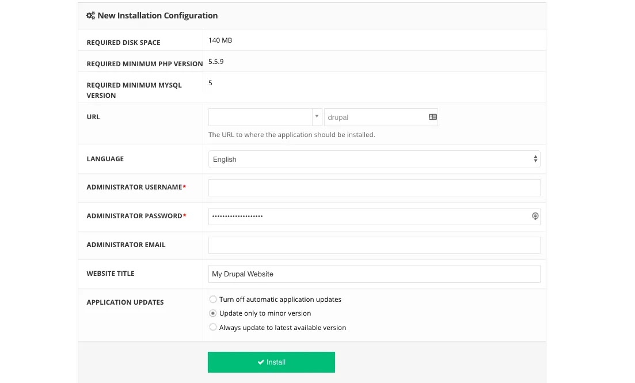
Task: Click the New Installation Configuration heading
Action: pos(158,16)
